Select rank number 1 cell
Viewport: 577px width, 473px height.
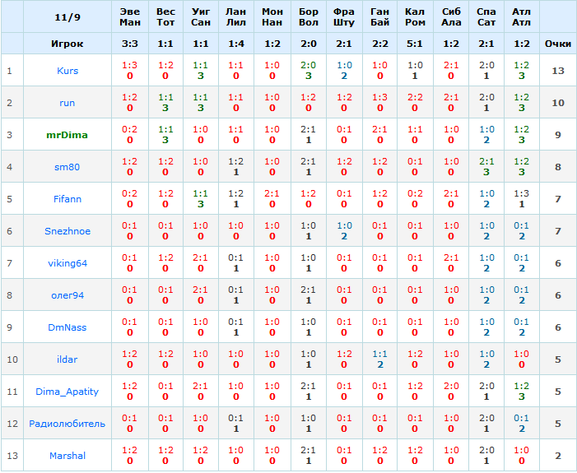tap(12, 71)
